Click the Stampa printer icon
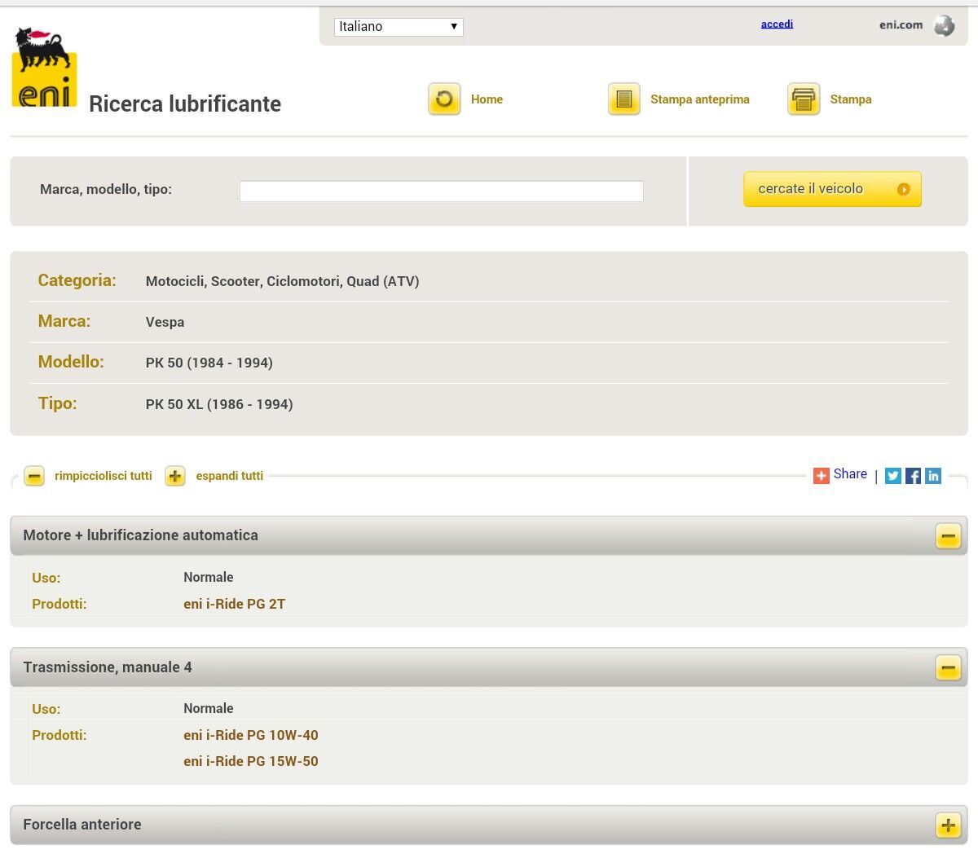 804,99
